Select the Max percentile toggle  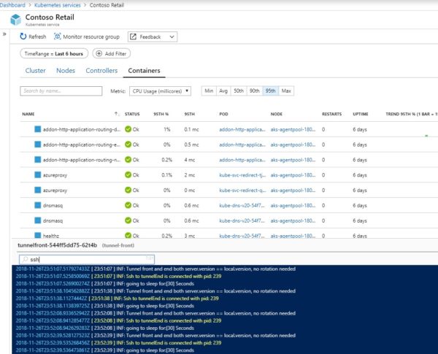point(286,91)
